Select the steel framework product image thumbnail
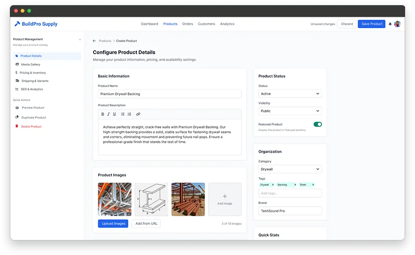415x255 pixels. click(x=115, y=199)
